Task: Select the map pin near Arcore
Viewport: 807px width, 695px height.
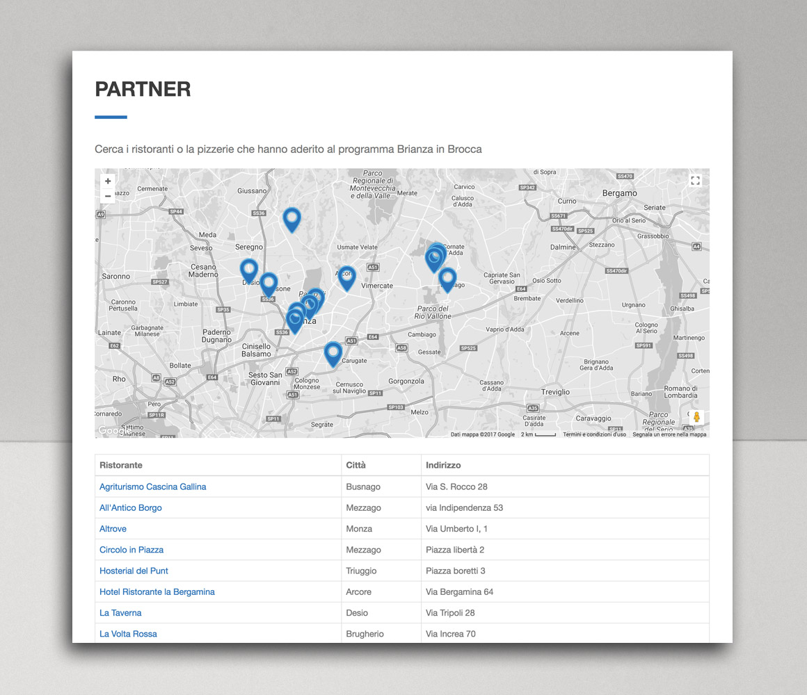Action: (x=346, y=278)
